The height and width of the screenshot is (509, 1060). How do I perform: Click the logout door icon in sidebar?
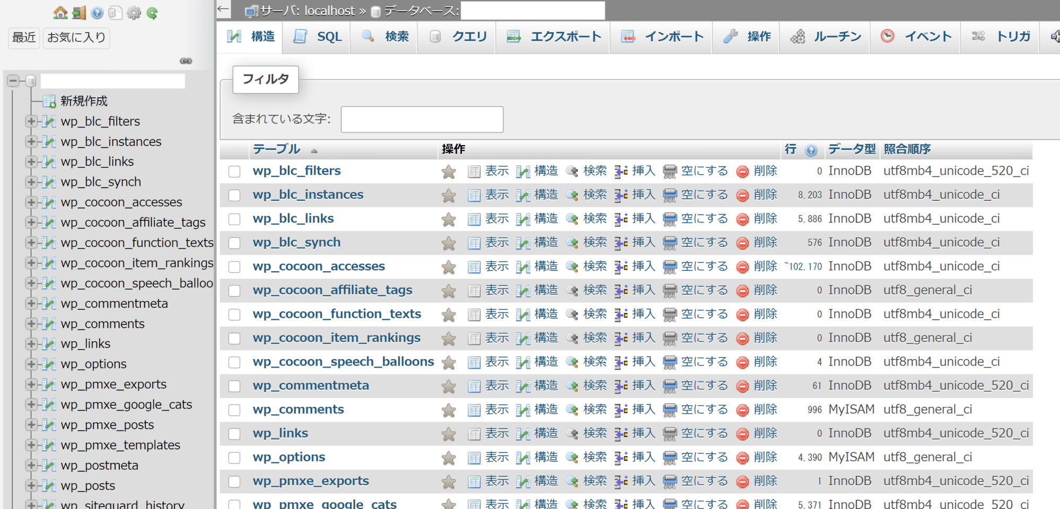point(79,13)
